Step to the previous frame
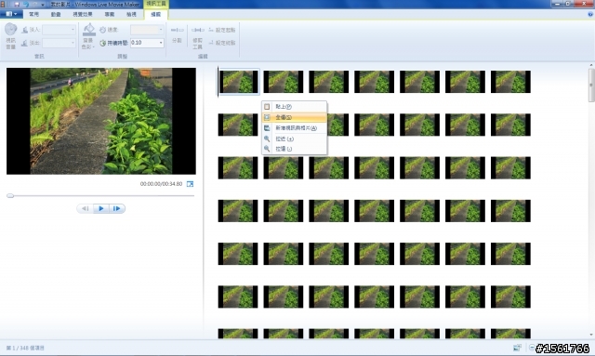This screenshot has height=356, width=595. coord(86,208)
